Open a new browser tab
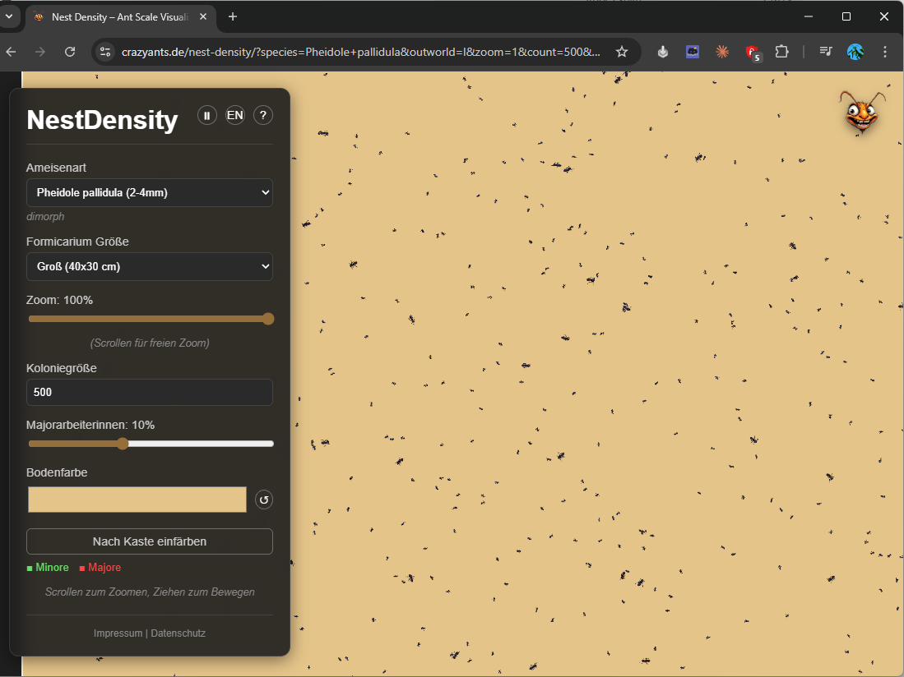 (x=232, y=16)
